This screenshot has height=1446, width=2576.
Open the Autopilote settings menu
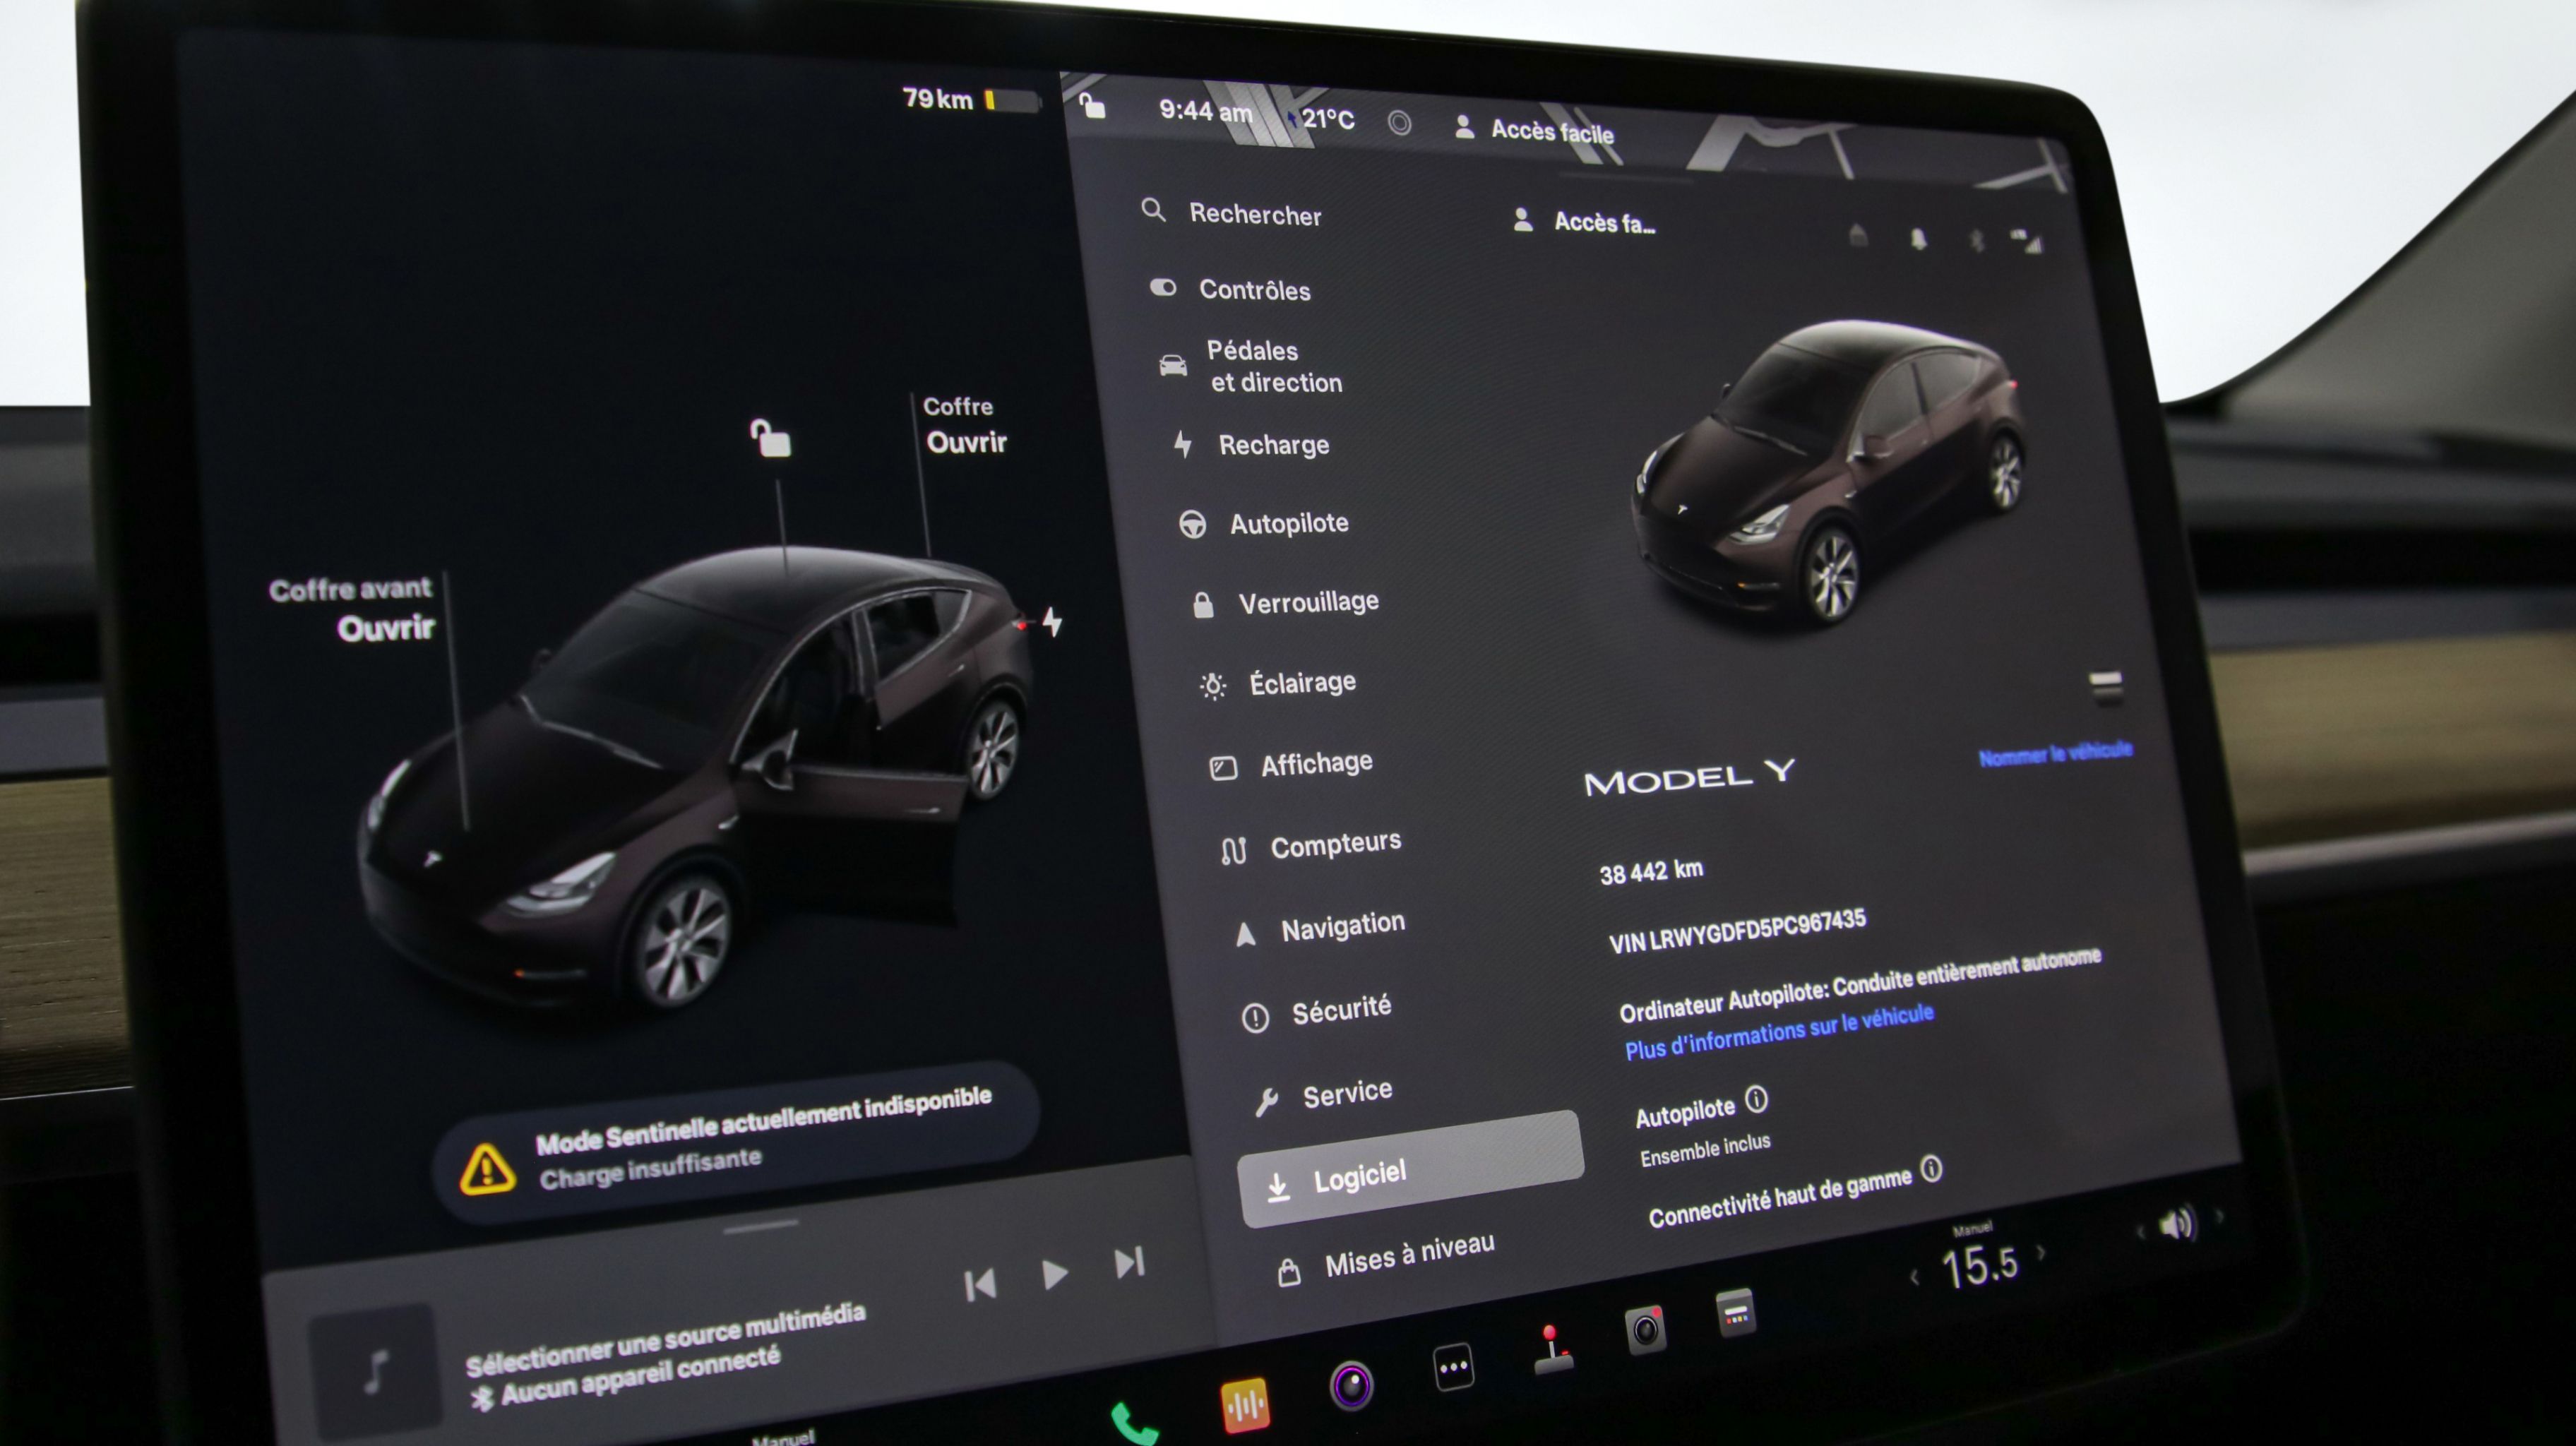[1288, 523]
